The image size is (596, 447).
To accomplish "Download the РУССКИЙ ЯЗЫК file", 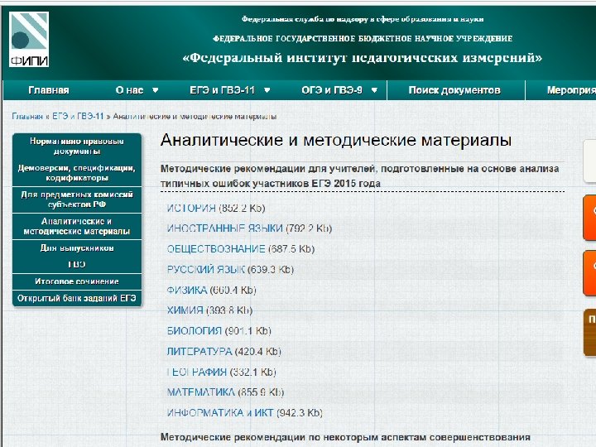I will [205, 270].
